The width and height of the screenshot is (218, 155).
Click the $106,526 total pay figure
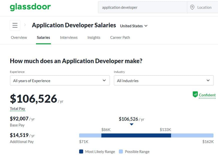click(x=33, y=99)
